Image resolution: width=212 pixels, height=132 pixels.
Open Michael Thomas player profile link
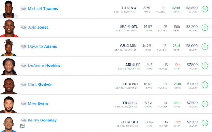pos(43,8)
